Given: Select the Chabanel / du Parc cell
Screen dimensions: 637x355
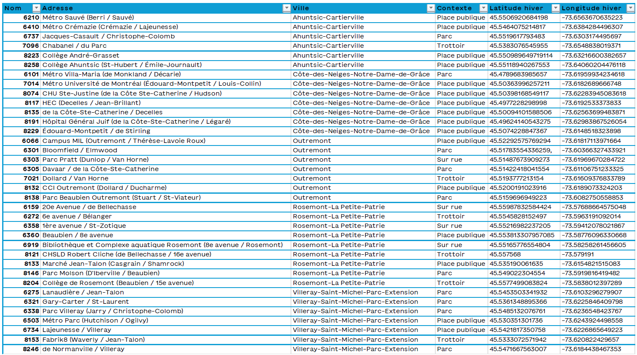Looking at the screenshot, I should coord(166,46).
